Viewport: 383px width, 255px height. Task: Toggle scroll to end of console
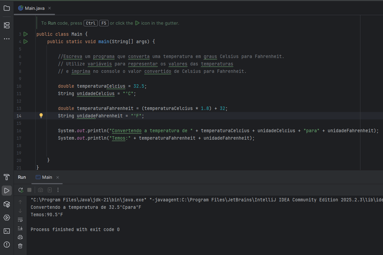point(20,228)
